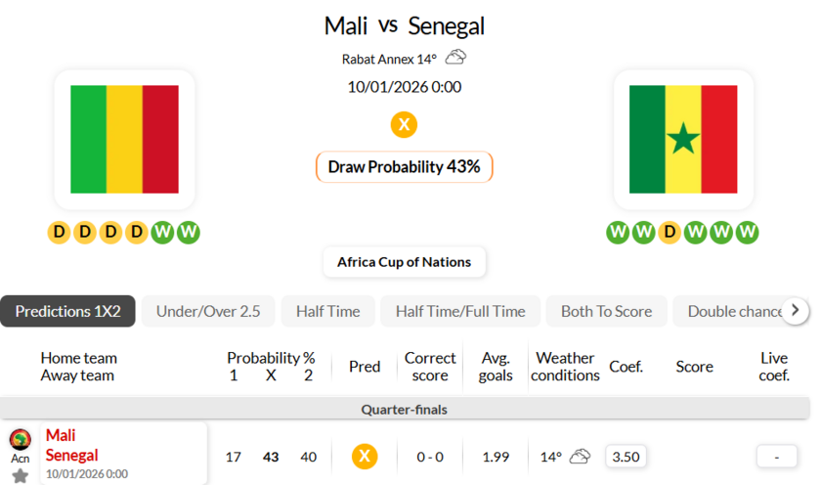Image resolution: width=821 pixels, height=485 pixels.
Task: Click the orange X icon in Pred column
Action: (x=365, y=457)
